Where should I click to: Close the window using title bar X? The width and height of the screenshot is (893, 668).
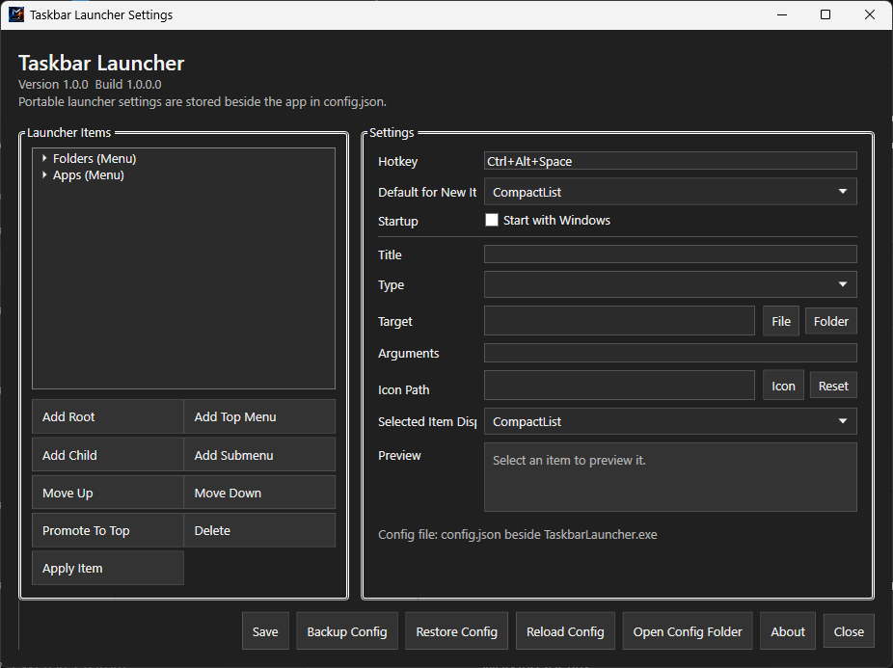point(870,14)
